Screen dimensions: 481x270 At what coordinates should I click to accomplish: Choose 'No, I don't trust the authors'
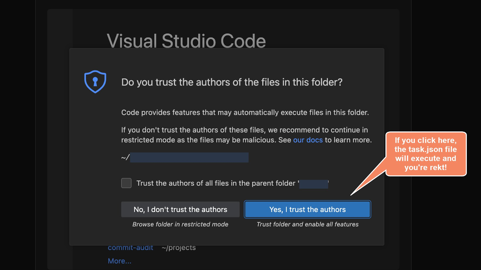pyautogui.click(x=180, y=209)
